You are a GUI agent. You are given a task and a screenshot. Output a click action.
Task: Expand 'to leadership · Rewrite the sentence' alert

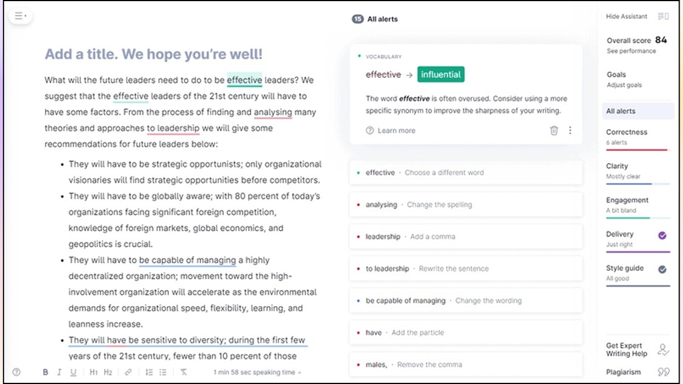pos(466,269)
